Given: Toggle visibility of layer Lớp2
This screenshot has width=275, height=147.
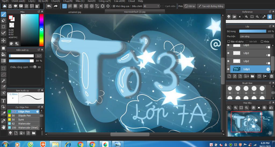Looking at the screenshot, I should tap(228, 61).
